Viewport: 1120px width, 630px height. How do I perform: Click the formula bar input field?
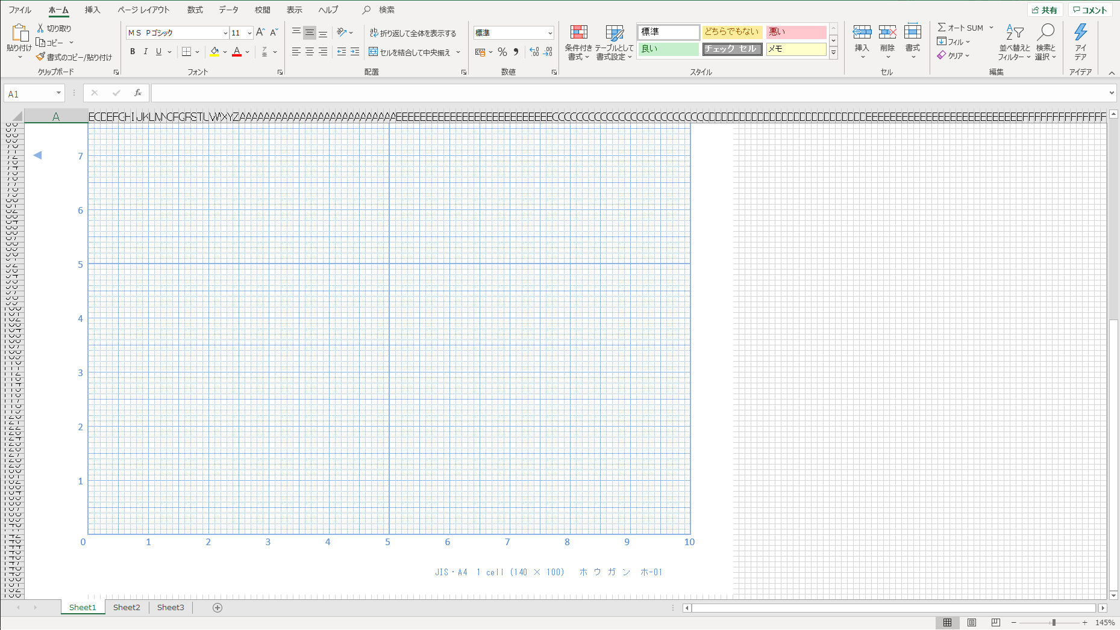point(628,93)
